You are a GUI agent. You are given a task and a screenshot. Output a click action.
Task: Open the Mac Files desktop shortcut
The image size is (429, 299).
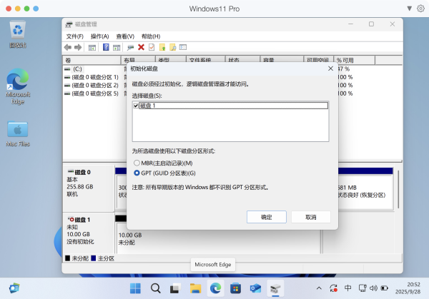point(18,133)
